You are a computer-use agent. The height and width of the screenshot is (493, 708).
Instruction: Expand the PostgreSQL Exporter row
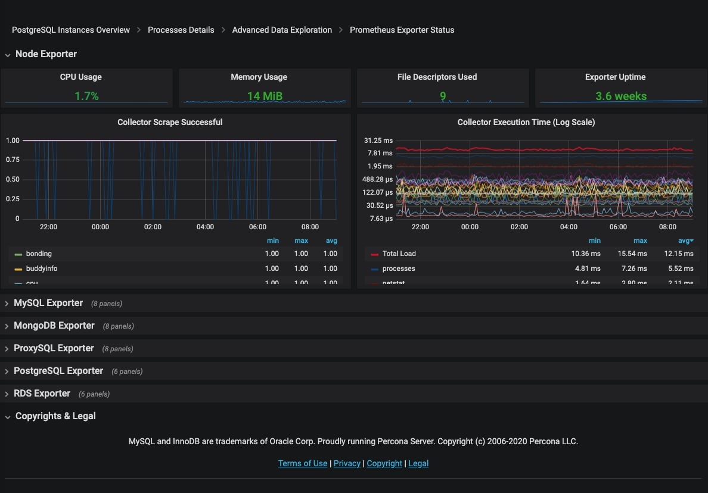[x=58, y=371]
